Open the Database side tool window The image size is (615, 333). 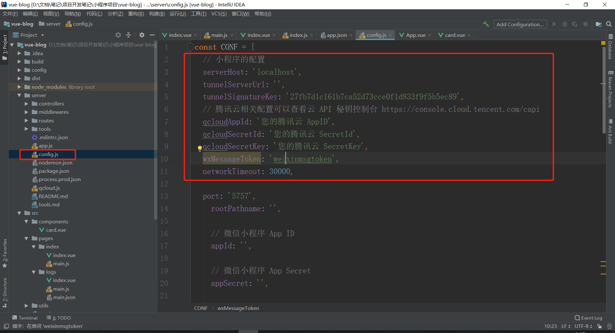tap(610, 47)
